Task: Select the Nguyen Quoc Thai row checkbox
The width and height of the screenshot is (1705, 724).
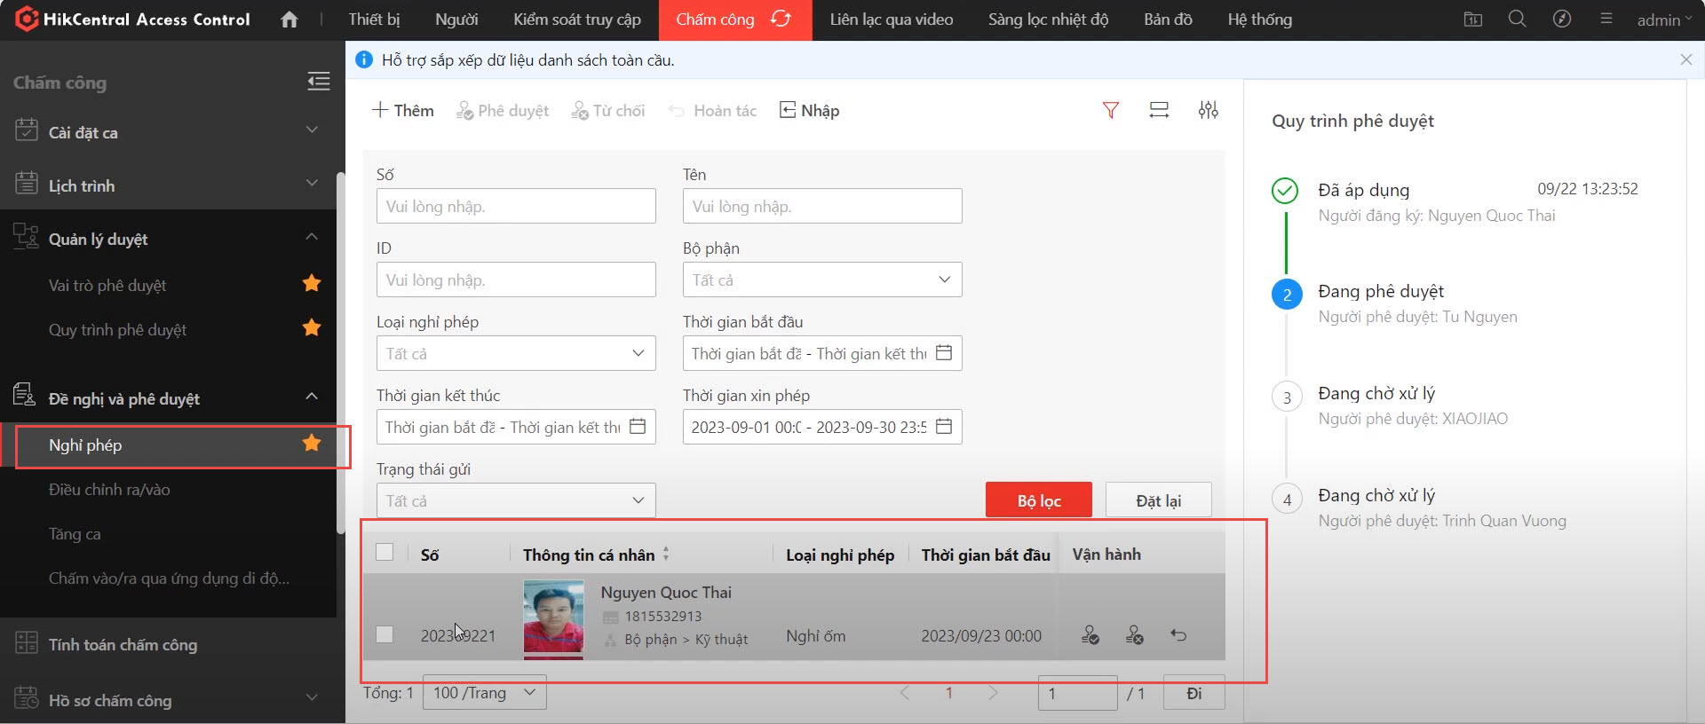Action: (x=385, y=634)
